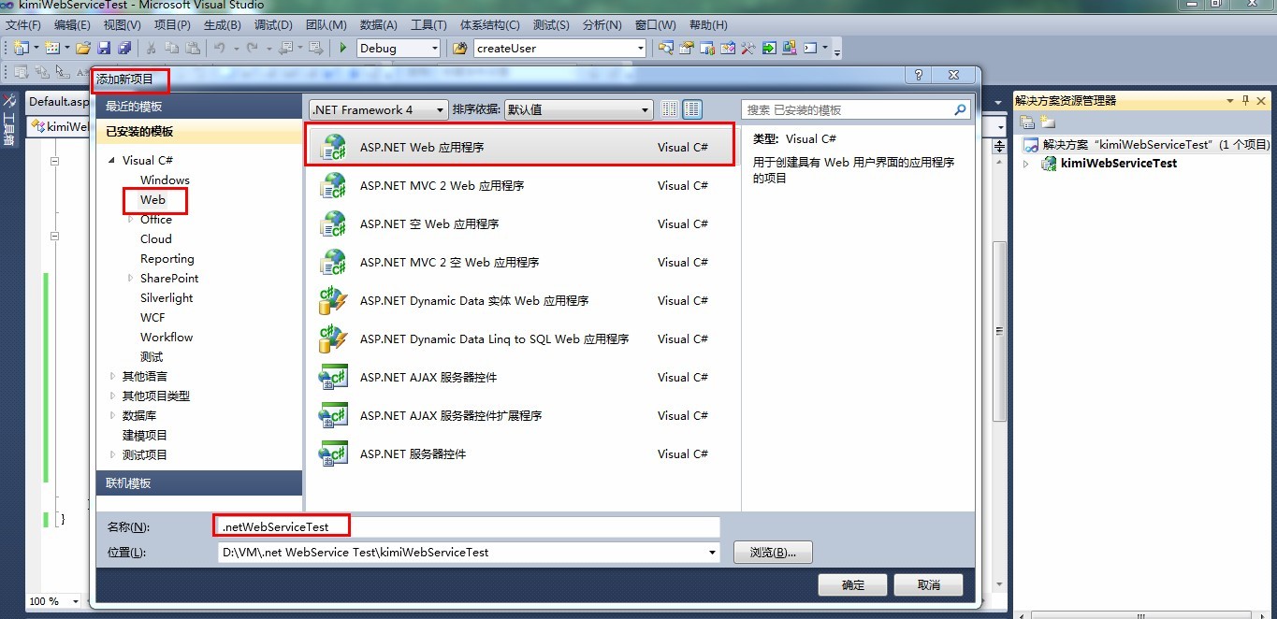Switch templates to small icons view

click(x=669, y=109)
